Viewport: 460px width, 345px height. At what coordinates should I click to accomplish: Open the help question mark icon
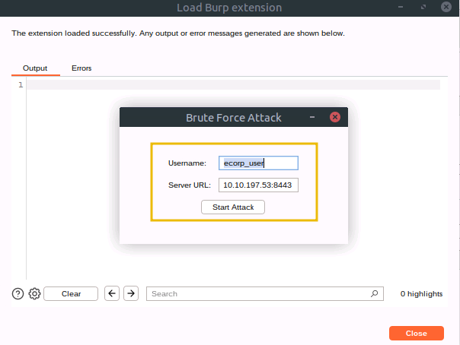(x=18, y=293)
